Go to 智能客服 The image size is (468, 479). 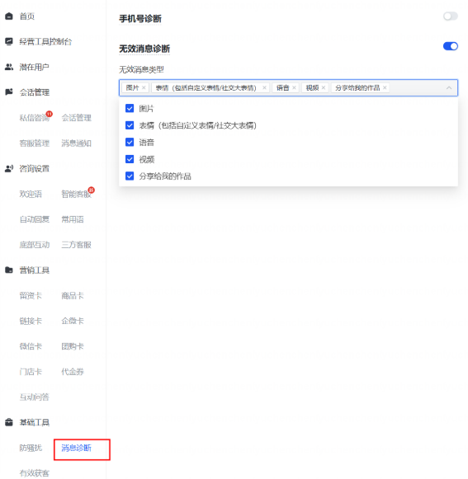pos(76,194)
